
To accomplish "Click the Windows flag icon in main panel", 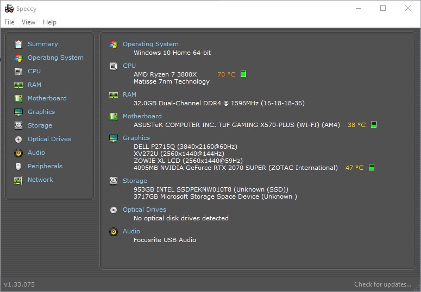I will (114, 45).
